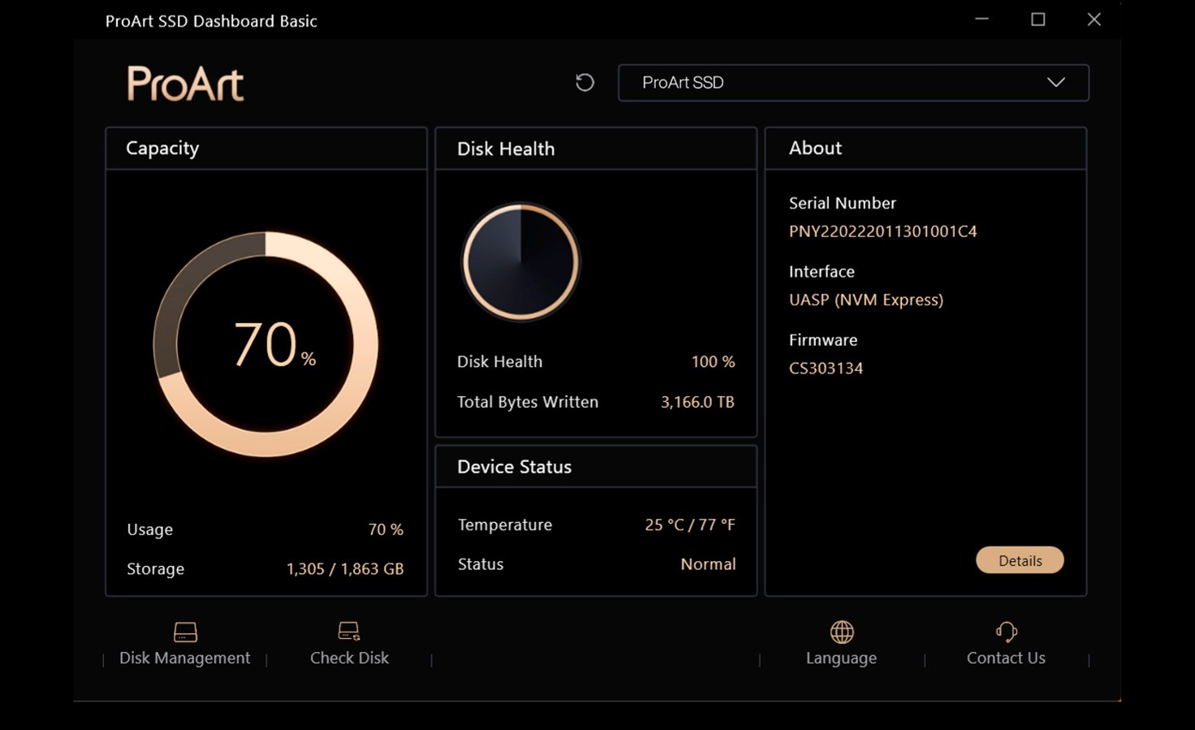1195x730 pixels.
Task: Click the ProArt logo
Action: [x=185, y=84]
